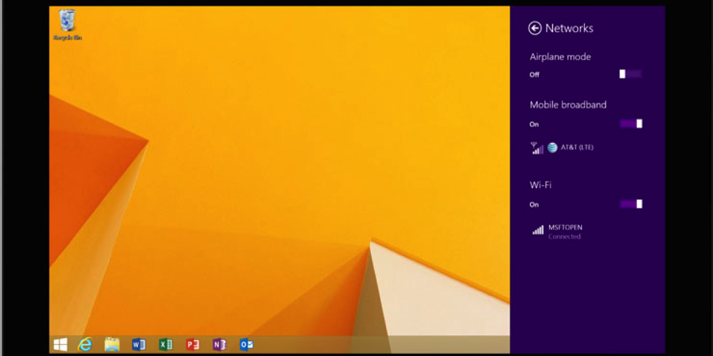
Task: Click the AT&T globe logo
Action: tap(553, 148)
